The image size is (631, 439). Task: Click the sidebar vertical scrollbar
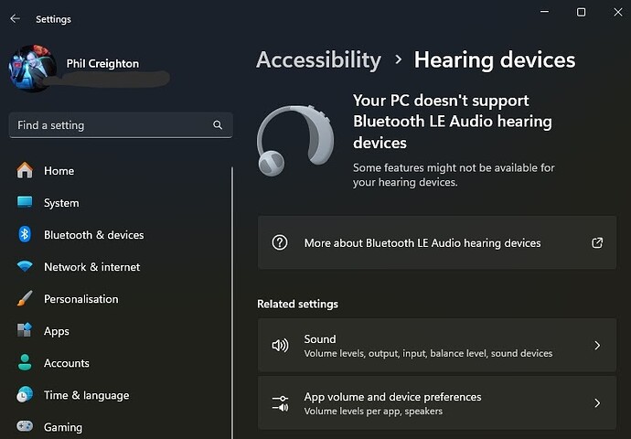[232, 302]
